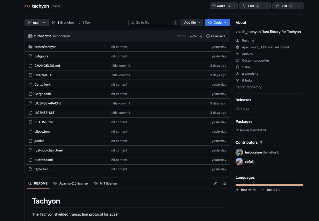The width and height of the screenshot is (319, 221).
Task: Open Initial commit message for COPYRIGHT row
Action: [x=121, y=75]
